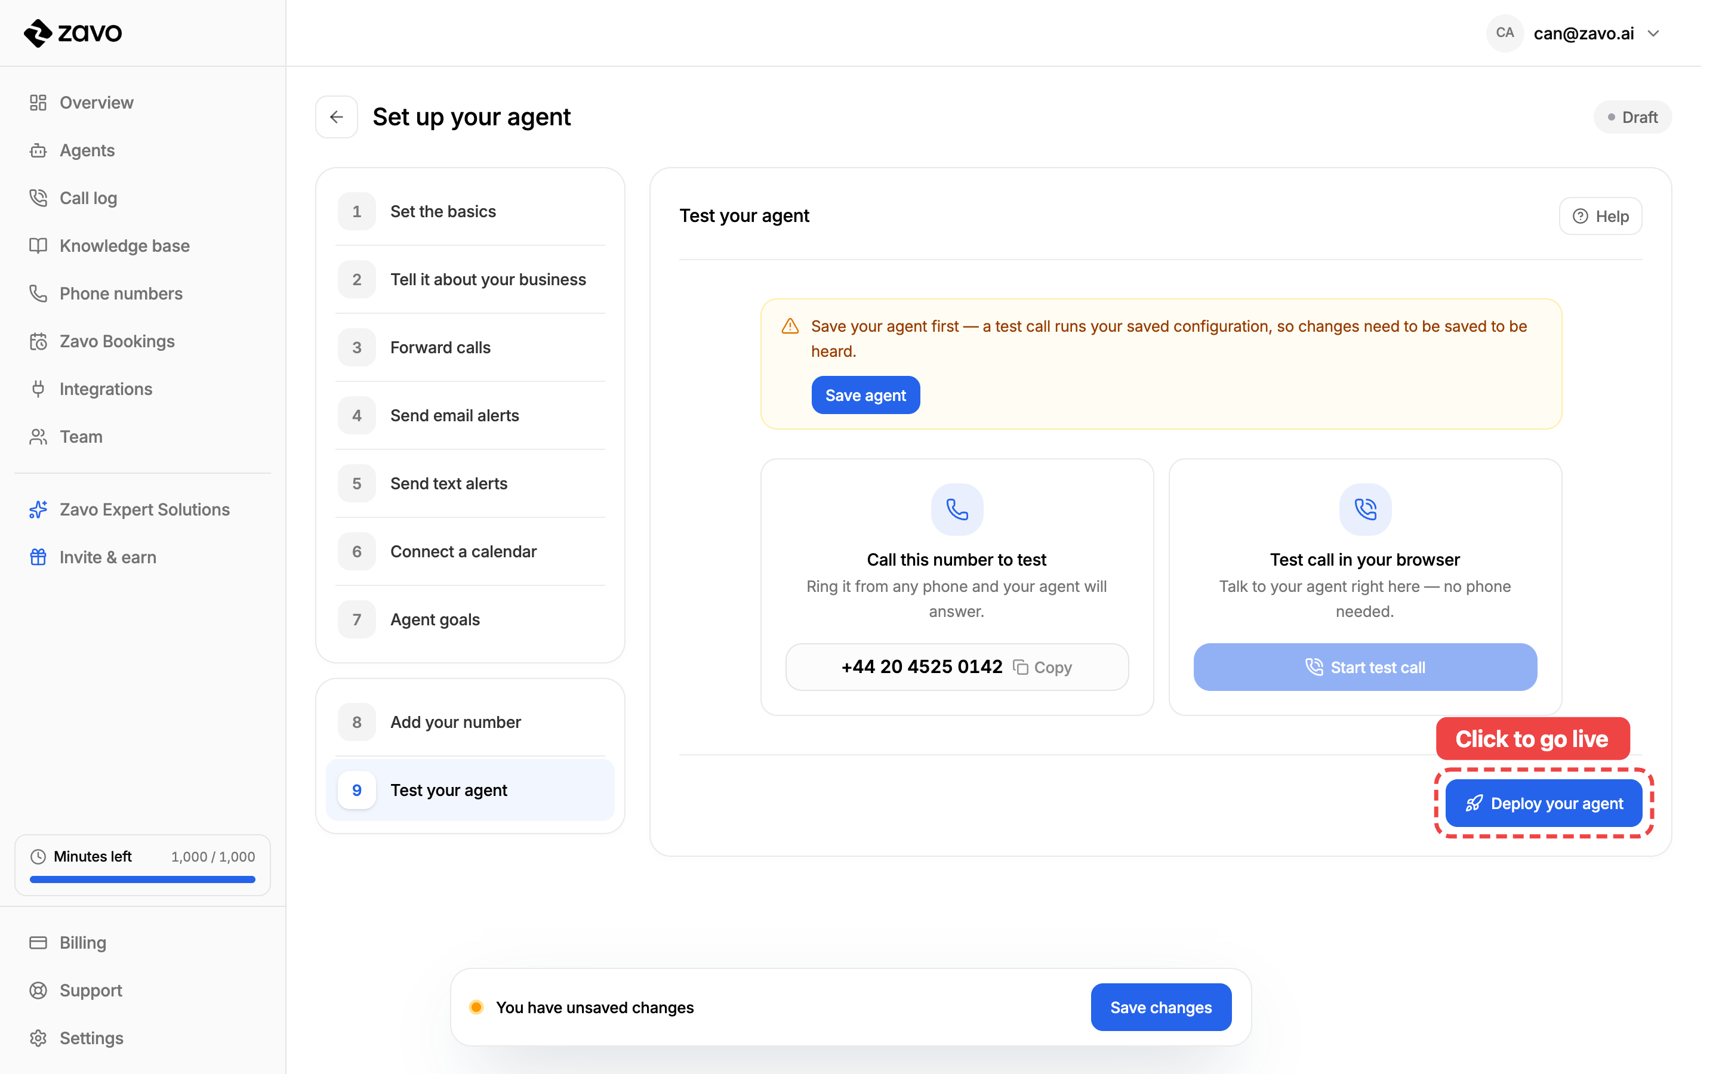Go to Agents in sidebar

point(87,150)
